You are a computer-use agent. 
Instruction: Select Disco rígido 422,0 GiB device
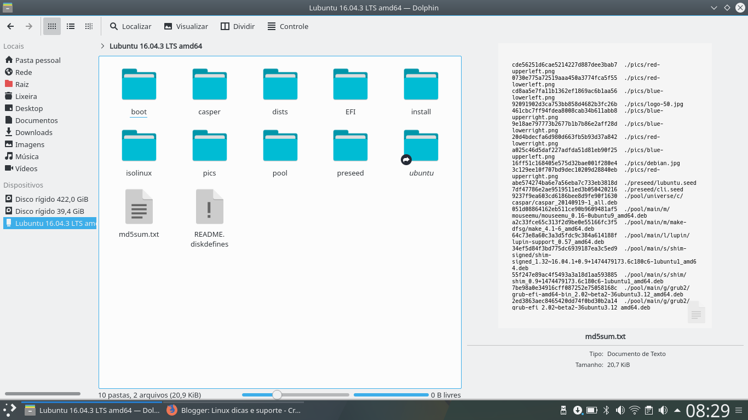coord(49,199)
